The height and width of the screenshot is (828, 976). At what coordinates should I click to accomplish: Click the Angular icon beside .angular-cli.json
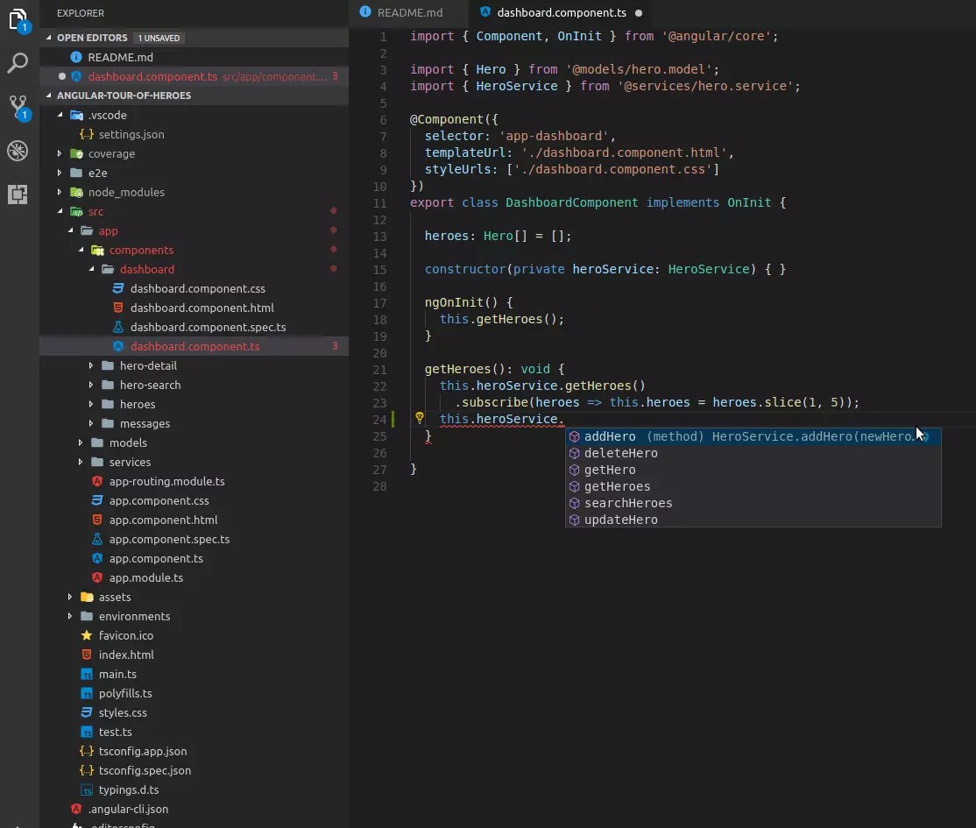(76, 809)
